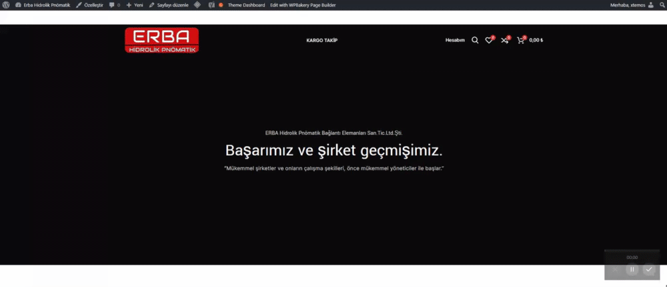Click Edit with WPBakery Page Builder
Viewport: 667px width, 287px height.
[303, 5]
